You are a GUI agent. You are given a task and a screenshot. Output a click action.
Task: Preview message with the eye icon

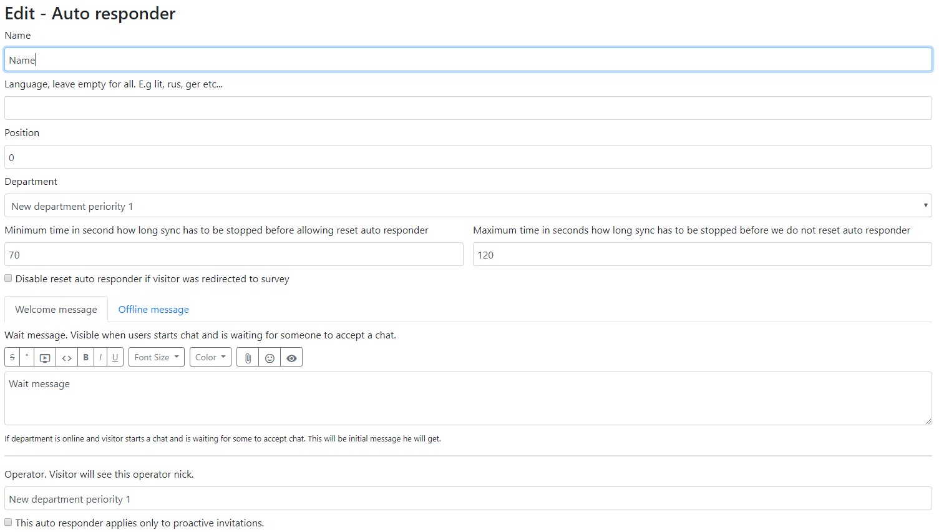[291, 357]
